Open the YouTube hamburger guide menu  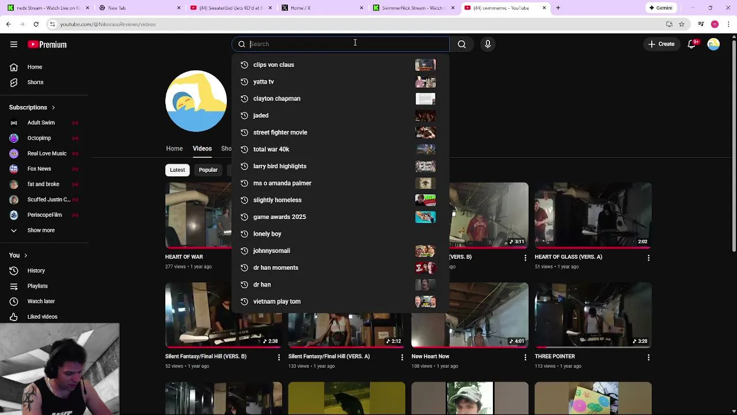point(14,44)
